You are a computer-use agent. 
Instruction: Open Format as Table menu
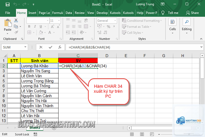(x=137, y=27)
